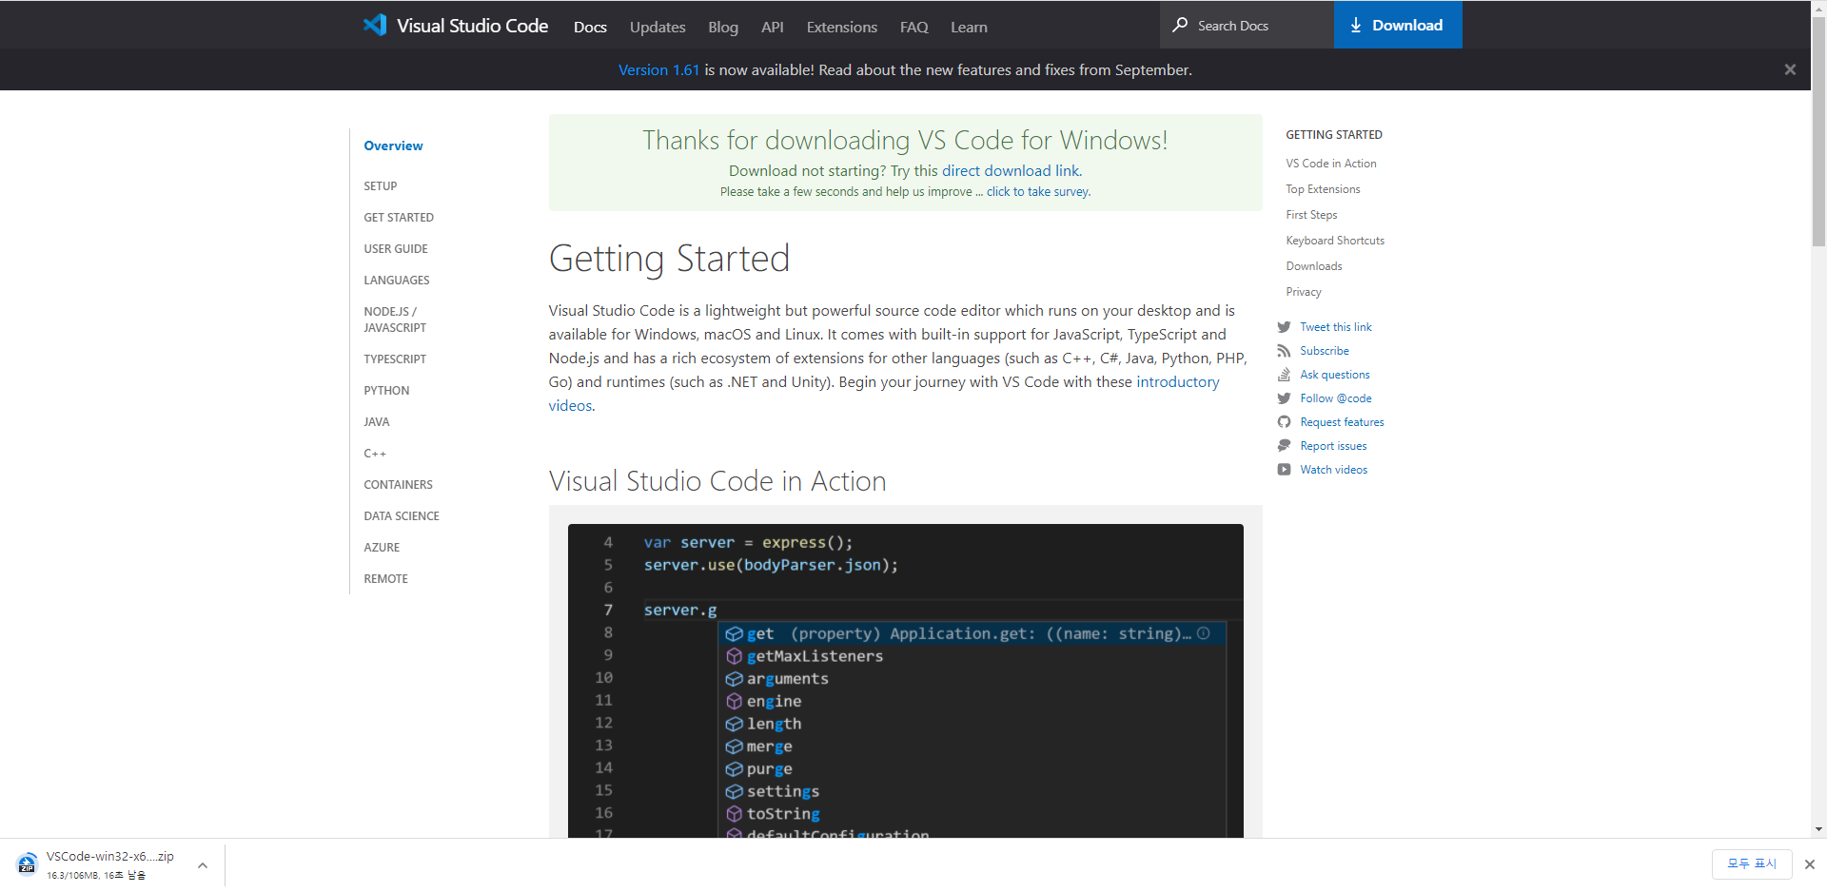Click the direct download link
Viewport: 1827px width, 892px height.
pyautogui.click(x=1012, y=171)
